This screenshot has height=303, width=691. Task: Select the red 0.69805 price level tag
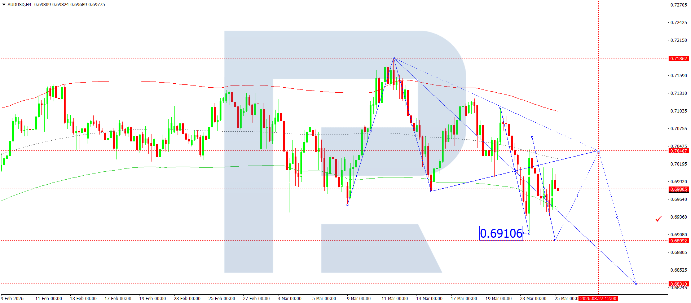point(678,189)
